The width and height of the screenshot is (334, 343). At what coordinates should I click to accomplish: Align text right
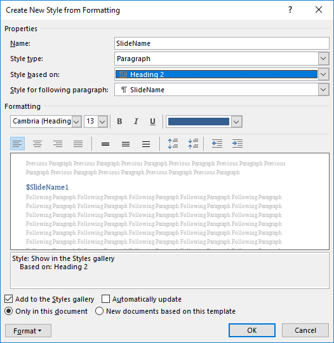click(58, 144)
